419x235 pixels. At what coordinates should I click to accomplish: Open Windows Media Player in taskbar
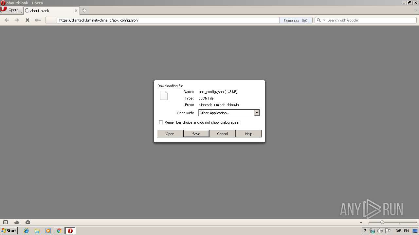(x=48, y=231)
